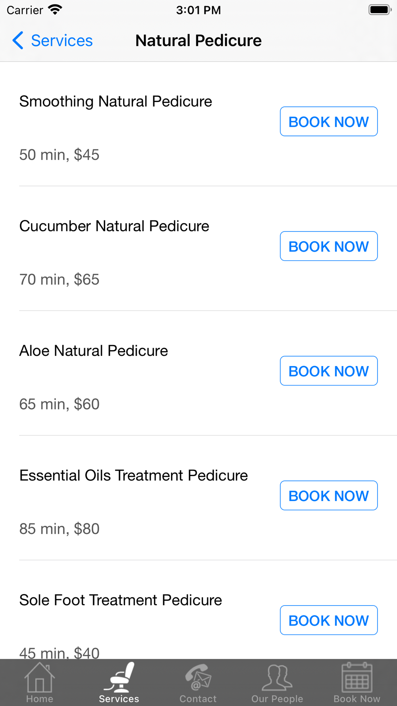Select the Services salon chair icon

coord(119,677)
